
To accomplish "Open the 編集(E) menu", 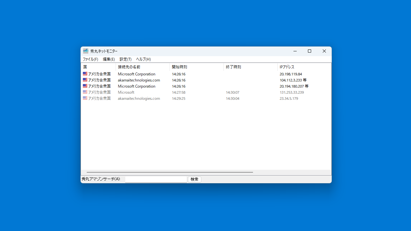I will (109, 59).
